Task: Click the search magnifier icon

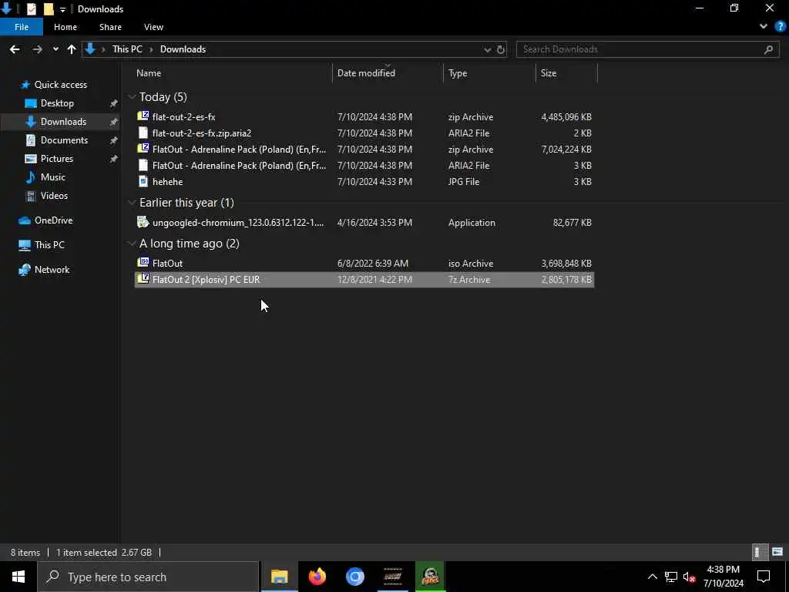Action: [x=768, y=49]
